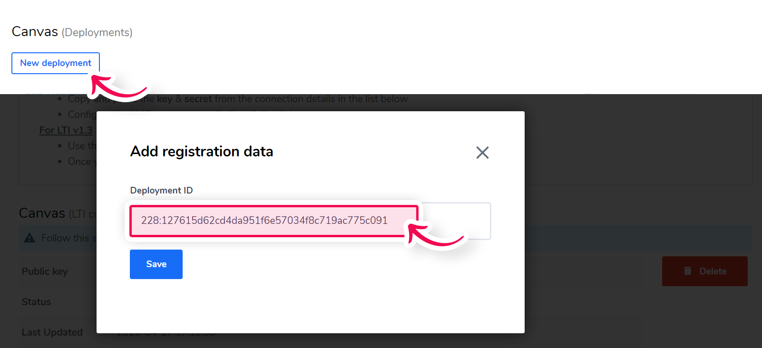This screenshot has height=348, width=762.
Task: Click the trash icon on Delete
Action: pyautogui.click(x=687, y=271)
